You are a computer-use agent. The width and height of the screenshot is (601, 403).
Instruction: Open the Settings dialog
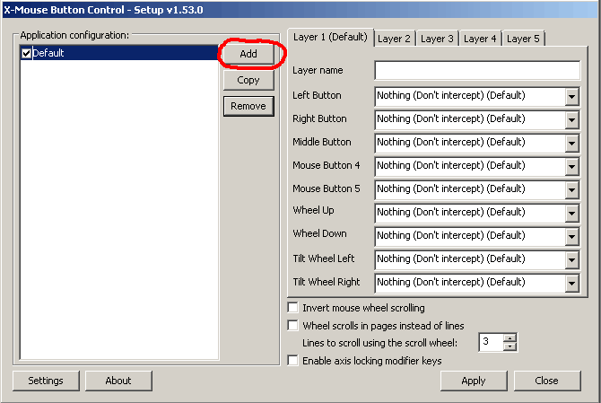pyautogui.click(x=46, y=381)
